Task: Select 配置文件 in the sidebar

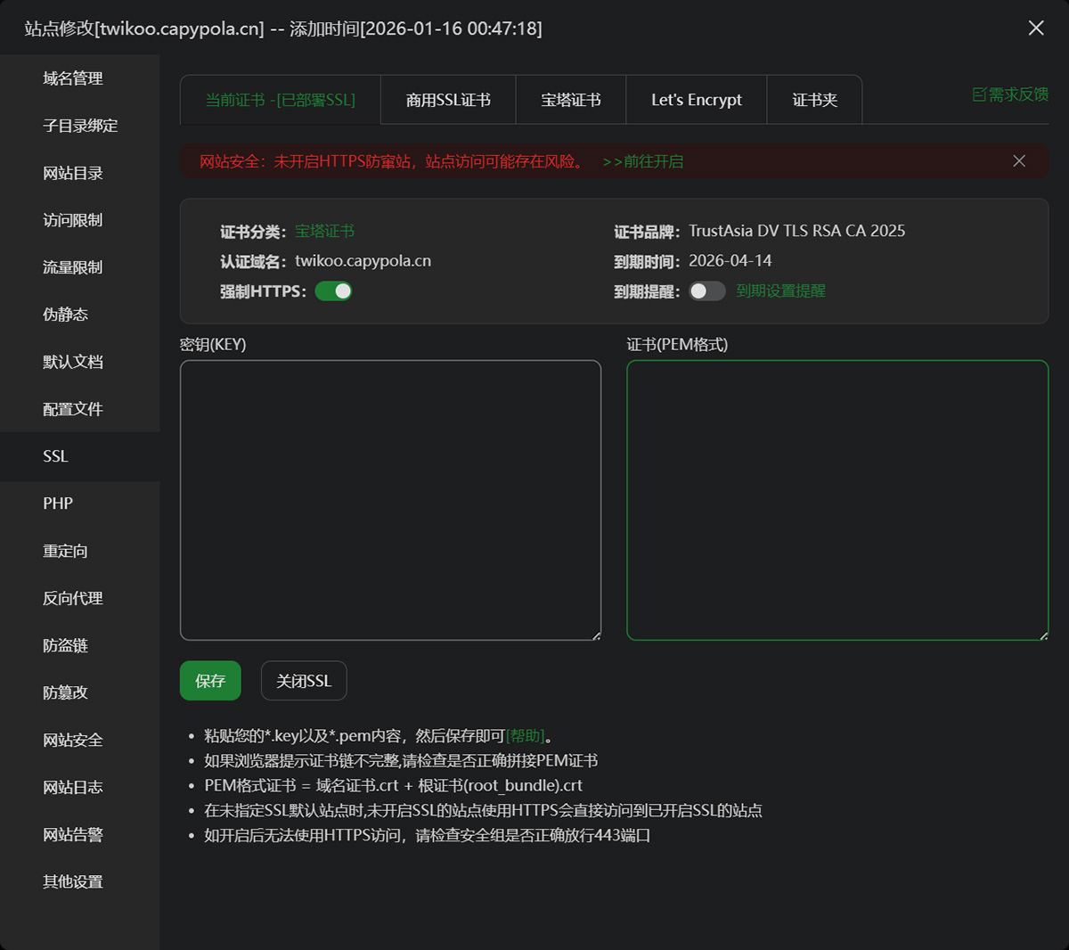Action: 73,409
